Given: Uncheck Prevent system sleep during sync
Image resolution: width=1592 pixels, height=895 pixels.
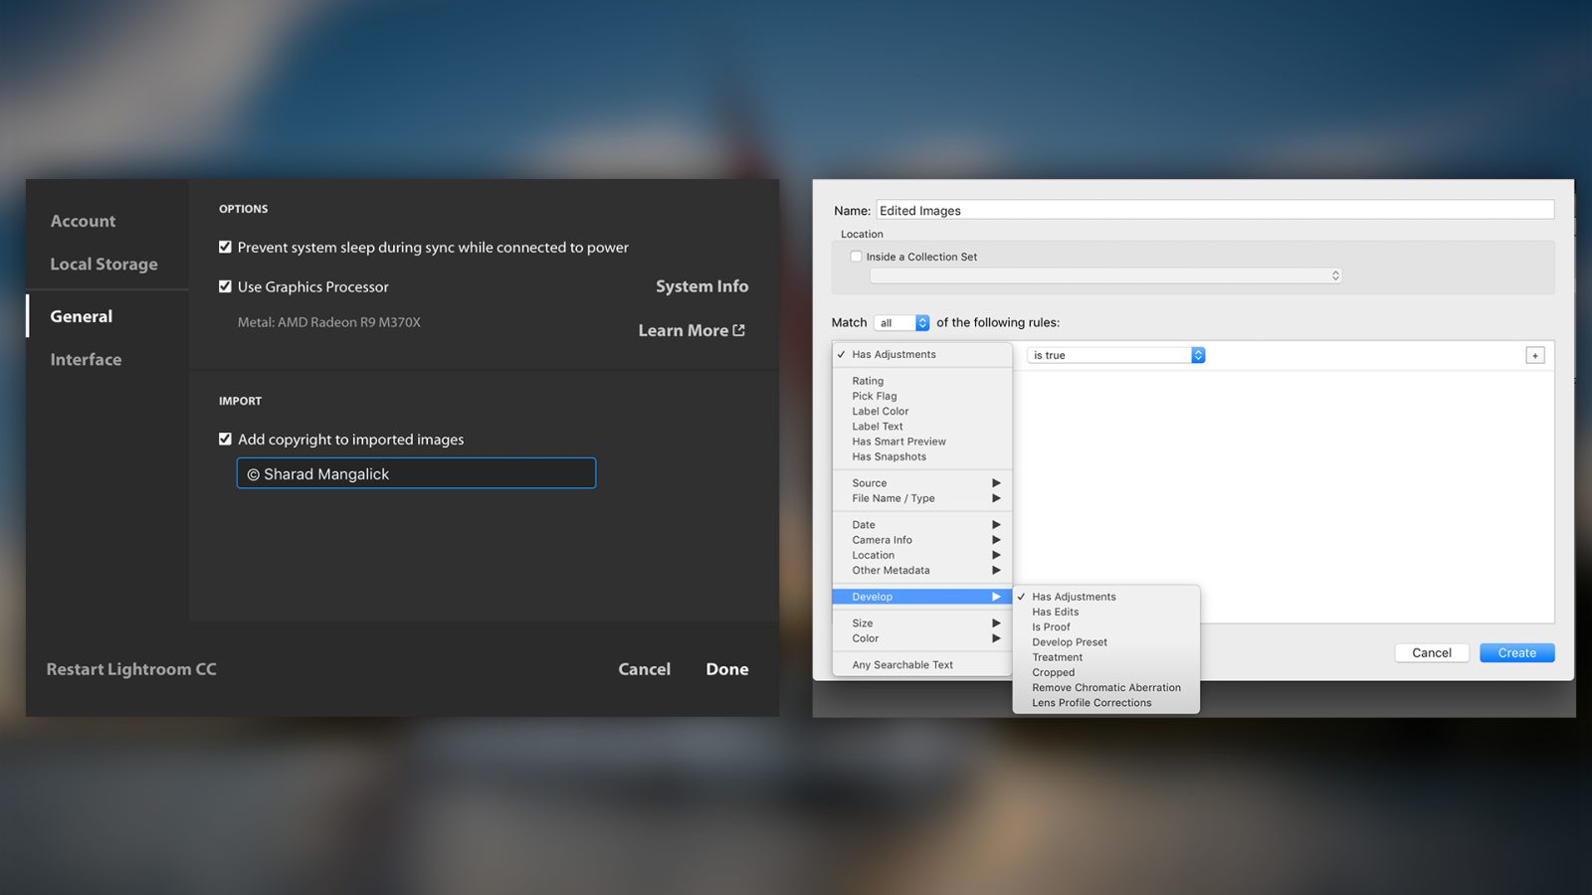Looking at the screenshot, I should (x=225, y=248).
